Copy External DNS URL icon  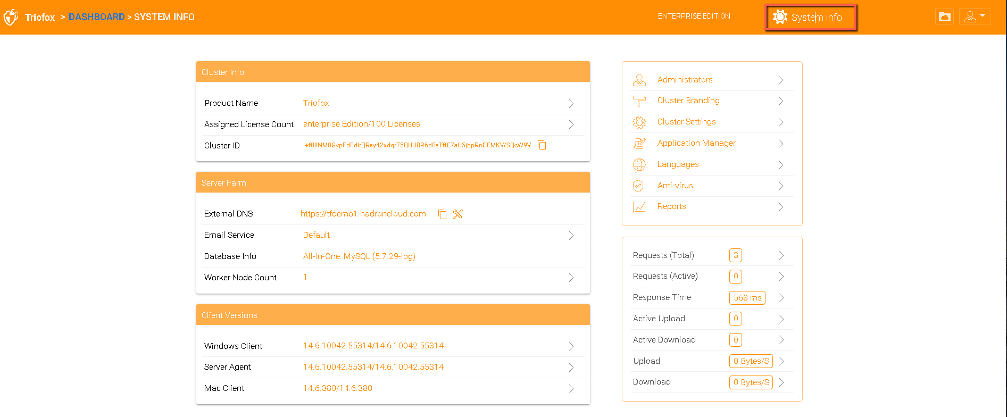click(x=442, y=214)
